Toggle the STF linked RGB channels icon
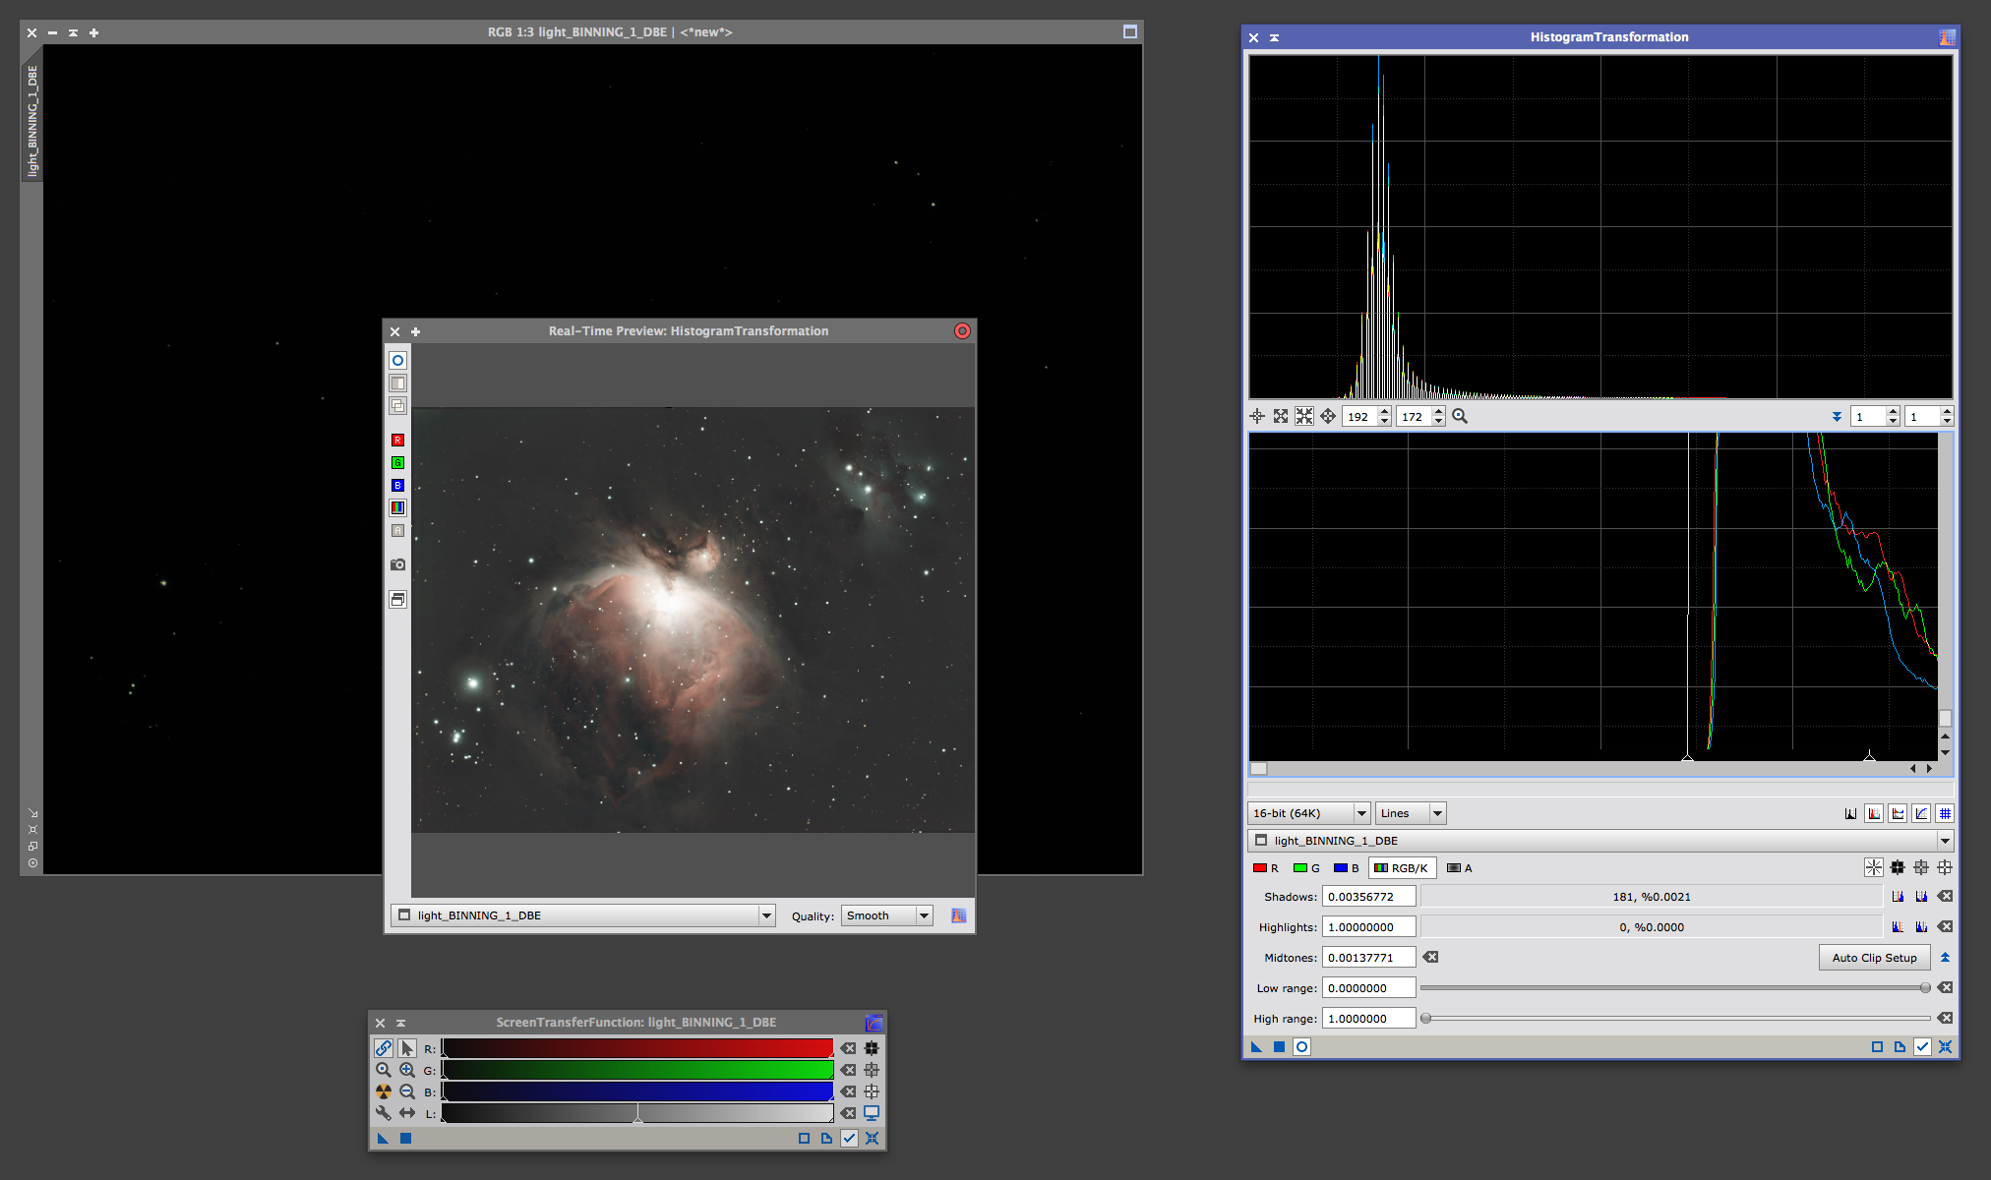1991x1180 pixels. coord(384,1048)
